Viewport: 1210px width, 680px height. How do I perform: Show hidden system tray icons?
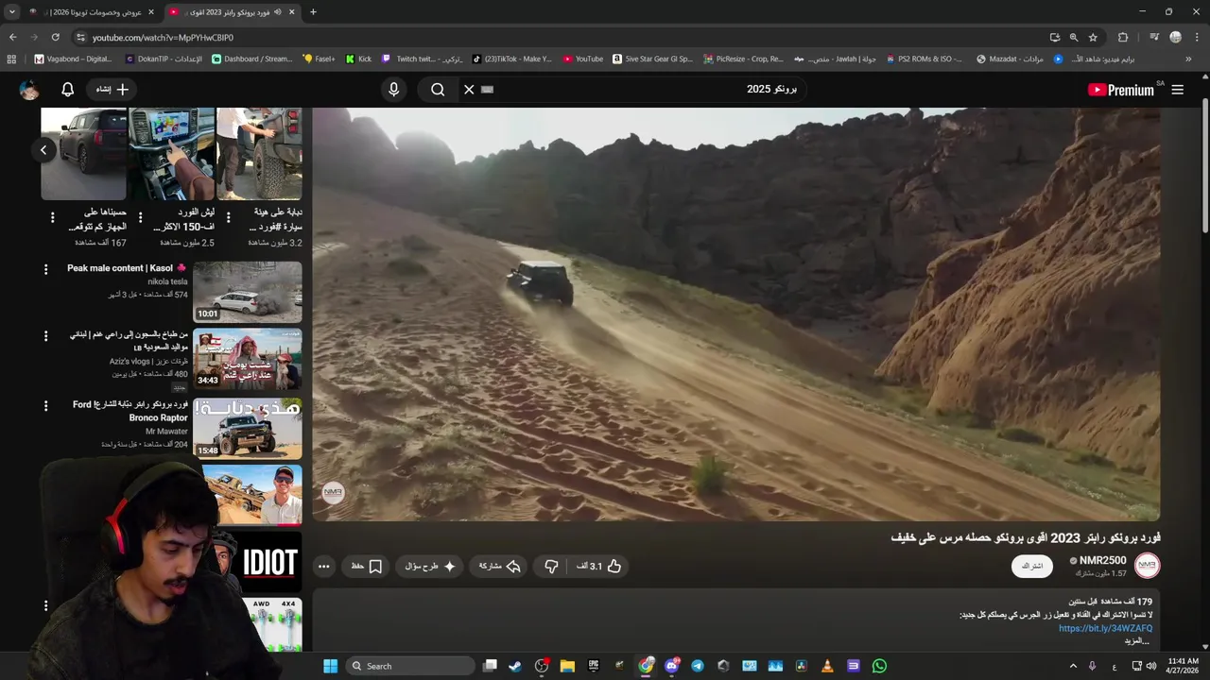(x=1073, y=666)
